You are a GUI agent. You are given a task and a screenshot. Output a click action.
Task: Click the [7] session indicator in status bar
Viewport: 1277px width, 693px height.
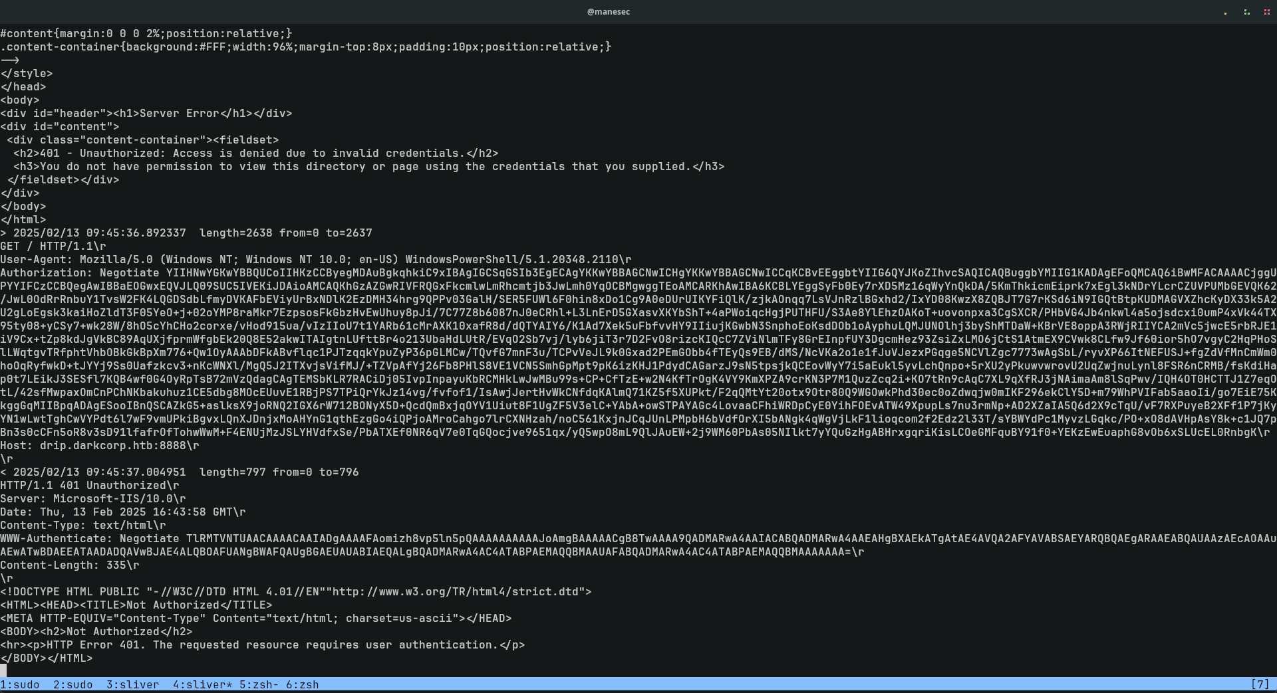click(x=1260, y=684)
